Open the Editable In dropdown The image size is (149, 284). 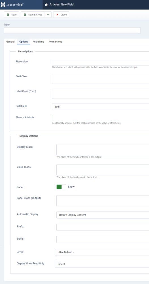pyautogui.click(x=100, y=107)
